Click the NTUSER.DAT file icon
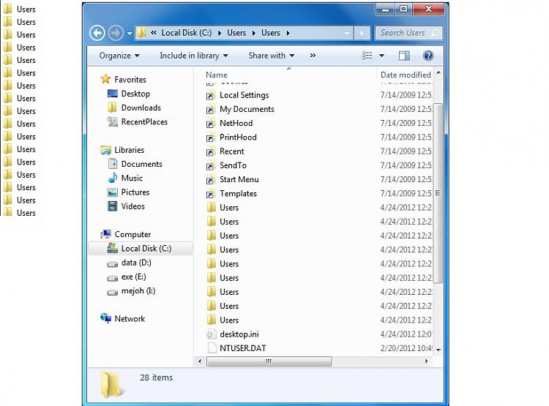The image size is (549, 406). point(212,348)
